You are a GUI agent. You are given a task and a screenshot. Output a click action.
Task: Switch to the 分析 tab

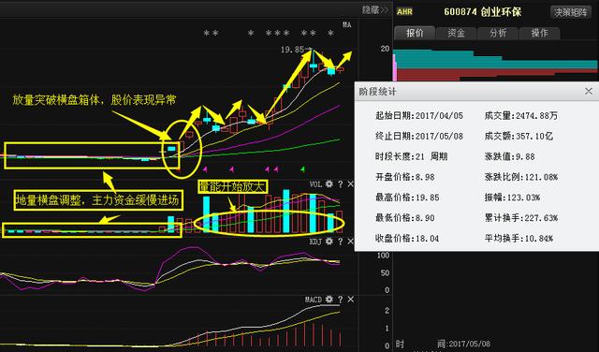coord(498,33)
